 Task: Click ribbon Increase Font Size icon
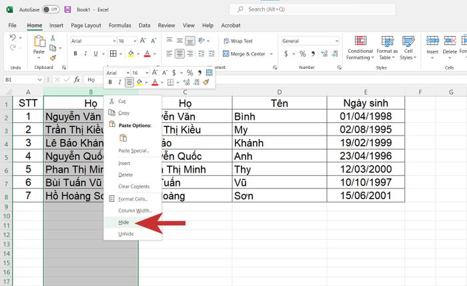pos(143,41)
